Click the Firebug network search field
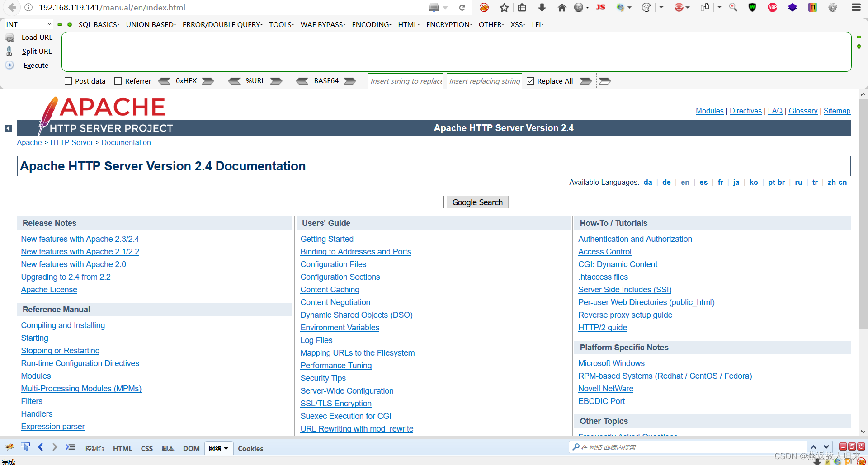This screenshot has height=465, width=868. click(x=687, y=447)
